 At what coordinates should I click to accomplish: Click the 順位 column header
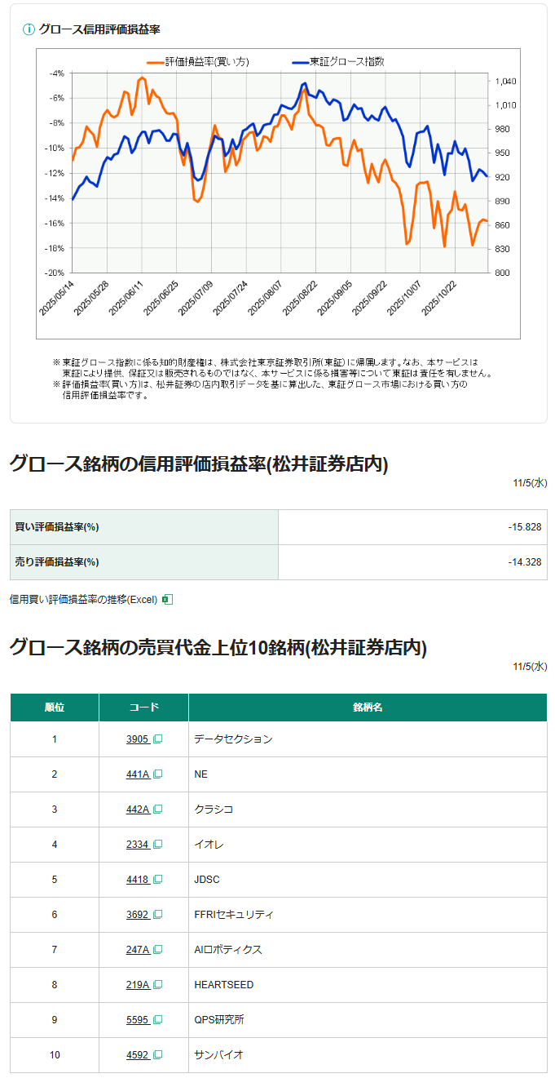click(55, 708)
